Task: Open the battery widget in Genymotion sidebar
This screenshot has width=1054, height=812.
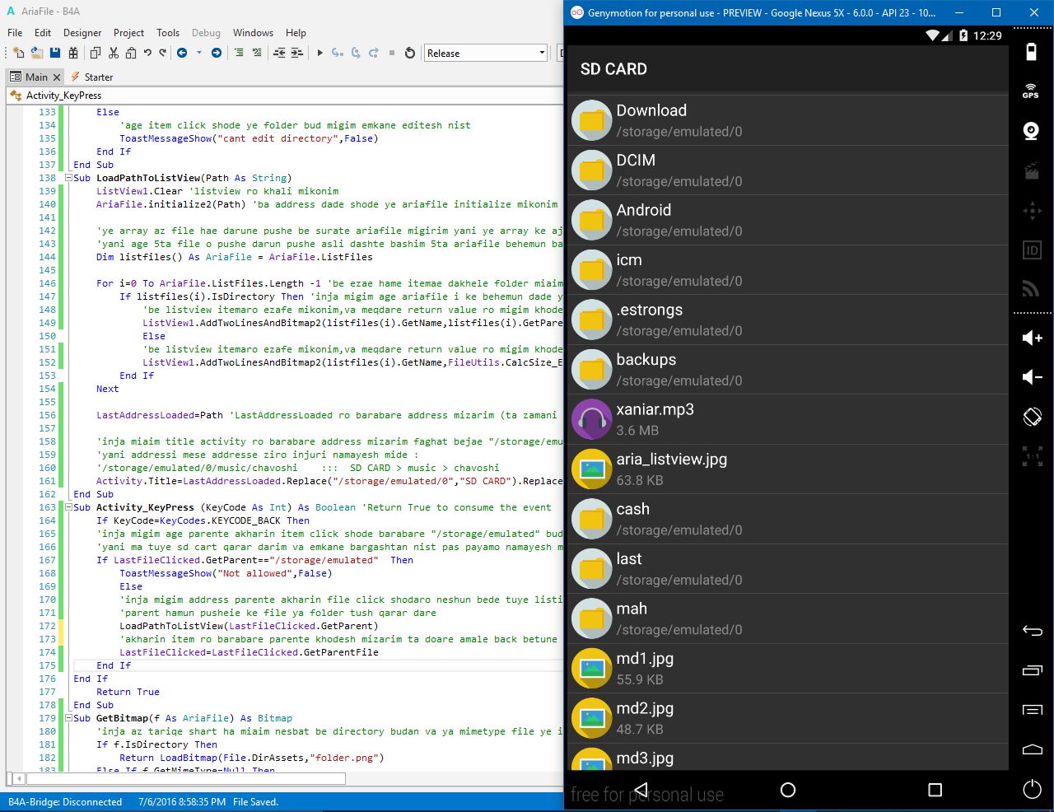Action: [x=1032, y=51]
